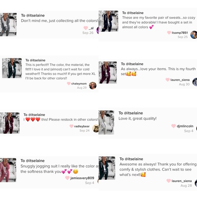Screen dimensions: 197x197
Task: Open the username lisamp7851
Action: 180,33
